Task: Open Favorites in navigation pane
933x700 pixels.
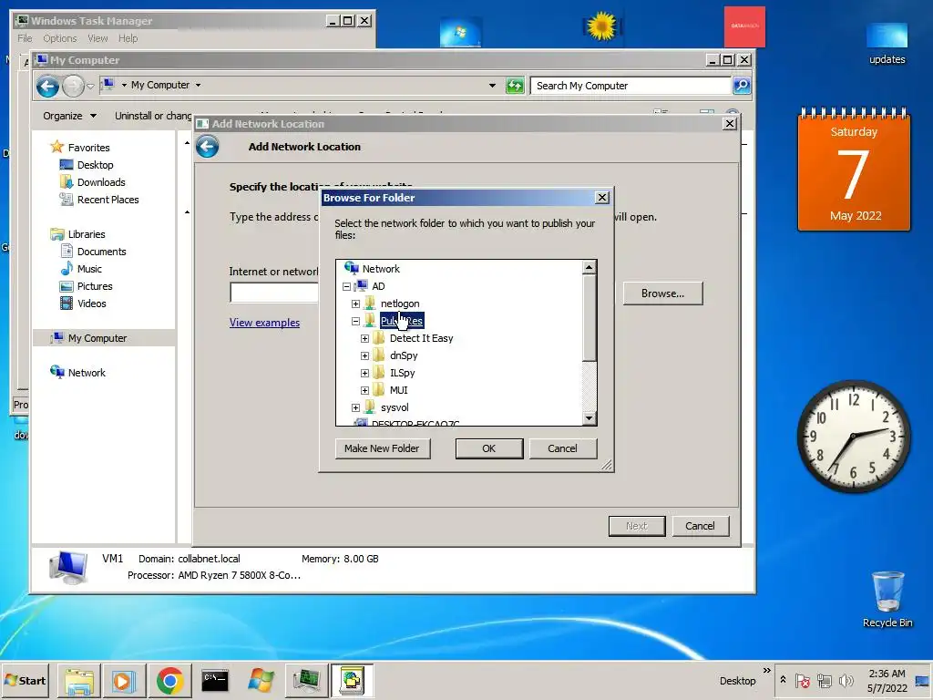Action: pyautogui.click(x=88, y=148)
